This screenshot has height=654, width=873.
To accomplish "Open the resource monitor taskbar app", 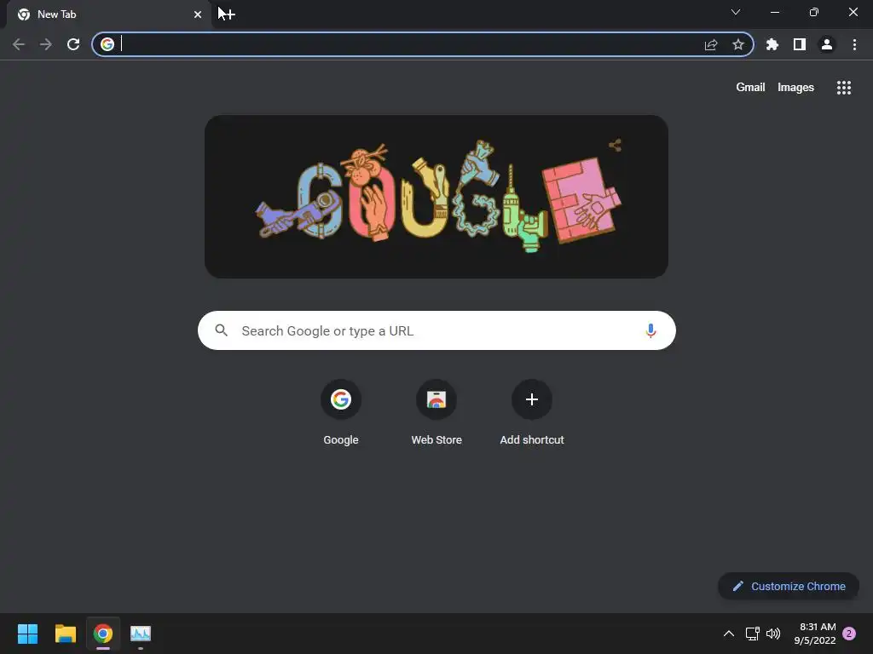I will (x=141, y=634).
